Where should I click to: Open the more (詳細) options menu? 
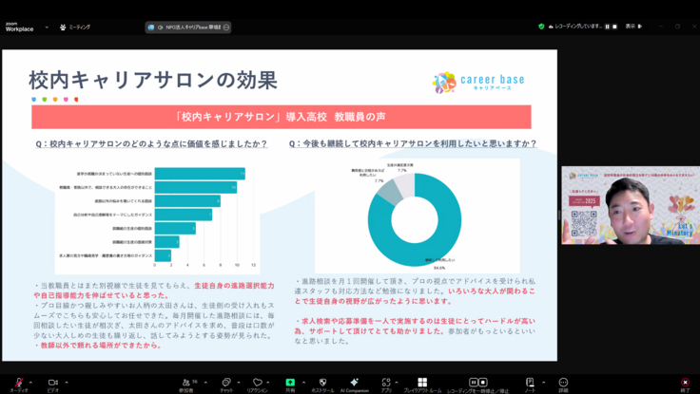[563, 383]
